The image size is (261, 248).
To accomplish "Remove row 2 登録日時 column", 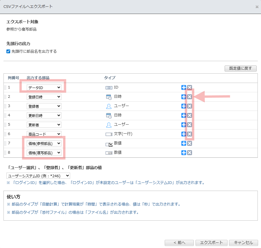I will pyautogui.click(x=189, y=97).
